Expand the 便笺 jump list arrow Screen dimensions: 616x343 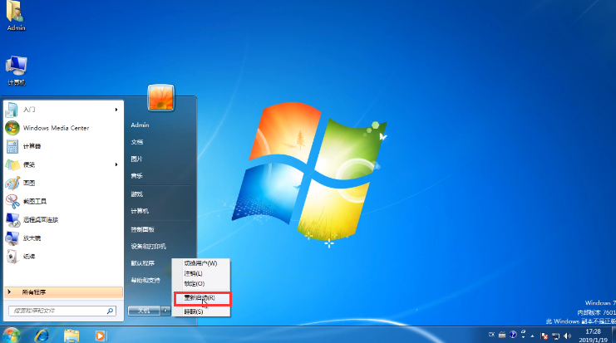pos(116,164)
